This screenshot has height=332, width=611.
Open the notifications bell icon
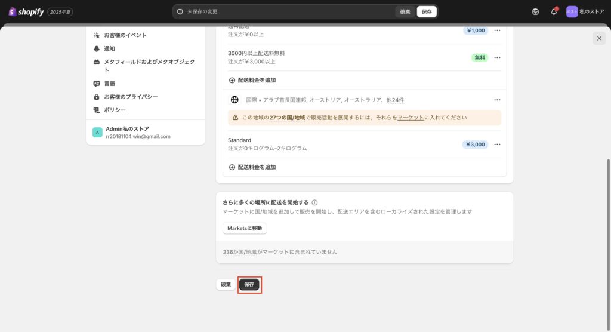[554, 11]
